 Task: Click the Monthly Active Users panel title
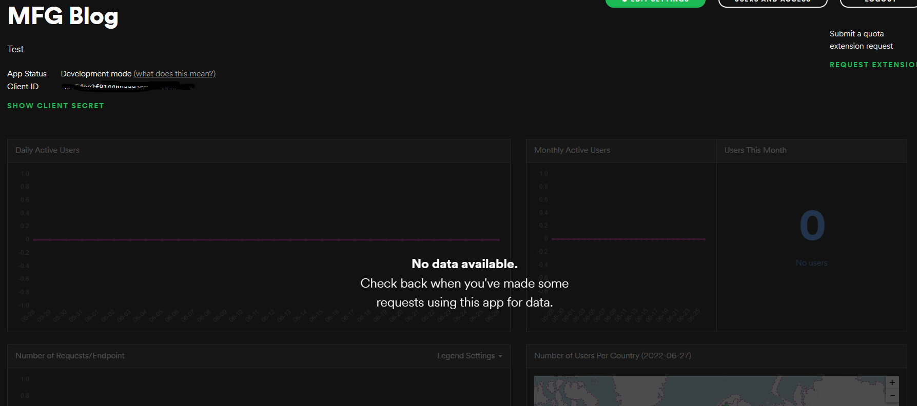pyautogui.click(x=572, y=150)
